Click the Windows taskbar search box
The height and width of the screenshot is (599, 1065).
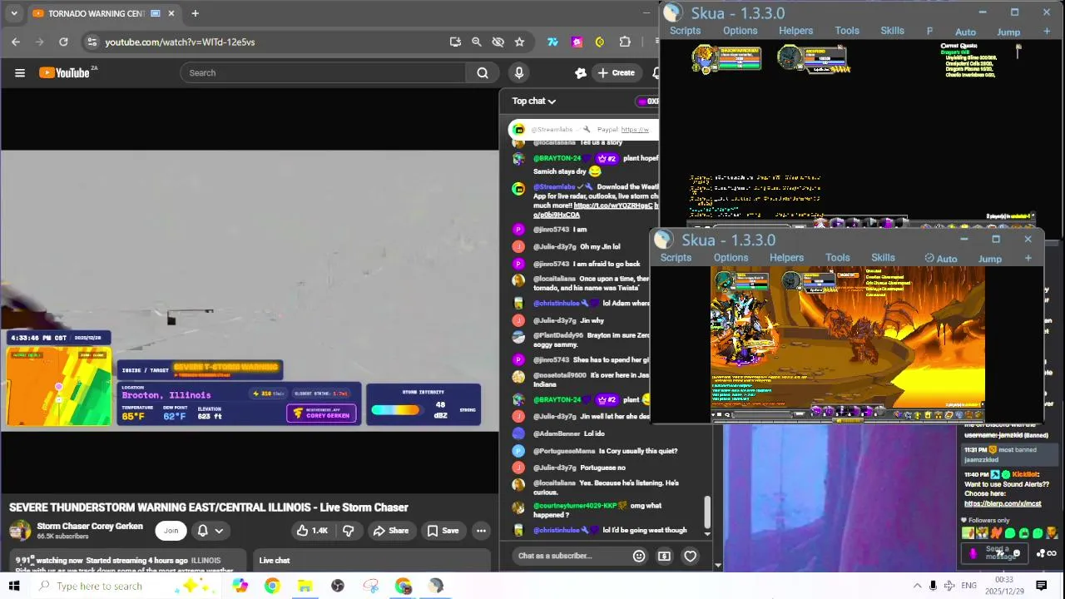tap(125, 586)
